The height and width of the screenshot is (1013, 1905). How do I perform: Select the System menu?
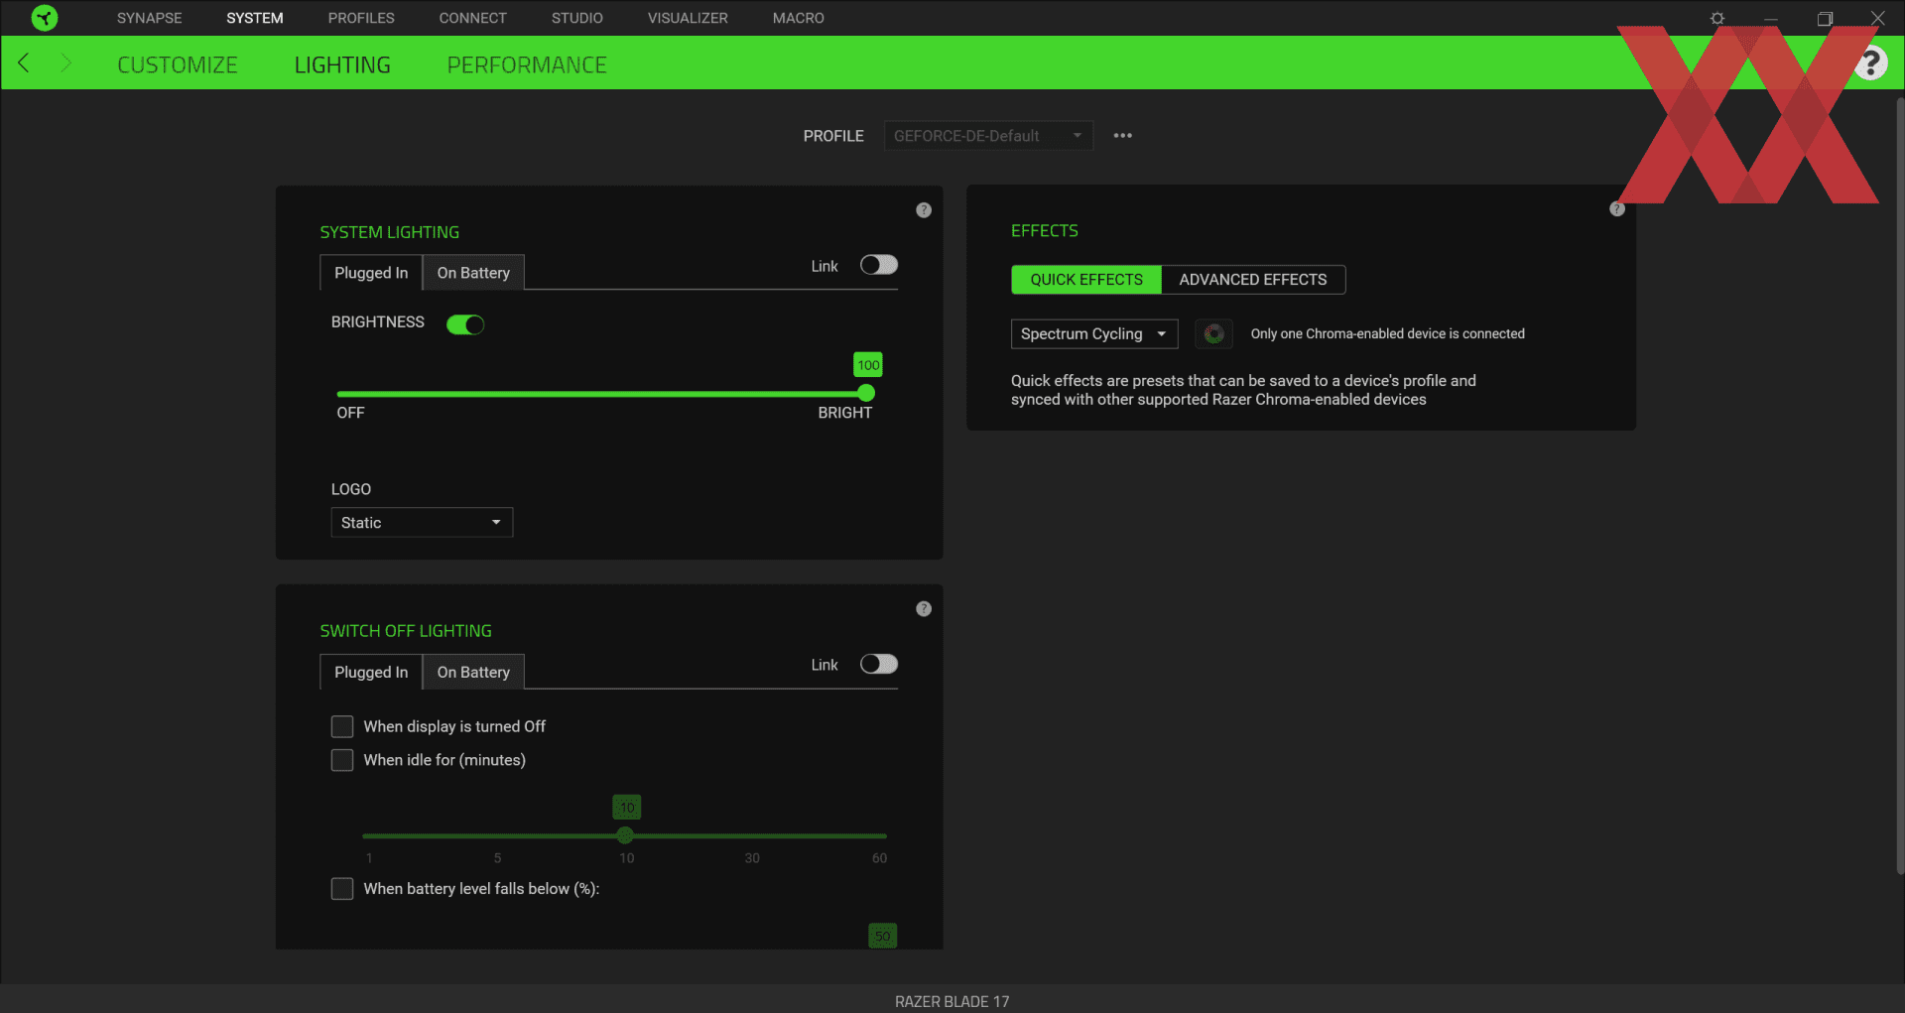coord(255,18)
